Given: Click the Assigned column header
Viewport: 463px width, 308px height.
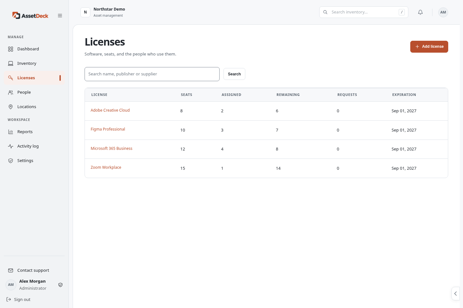Looking at the screenshot, I should (232, 95).
